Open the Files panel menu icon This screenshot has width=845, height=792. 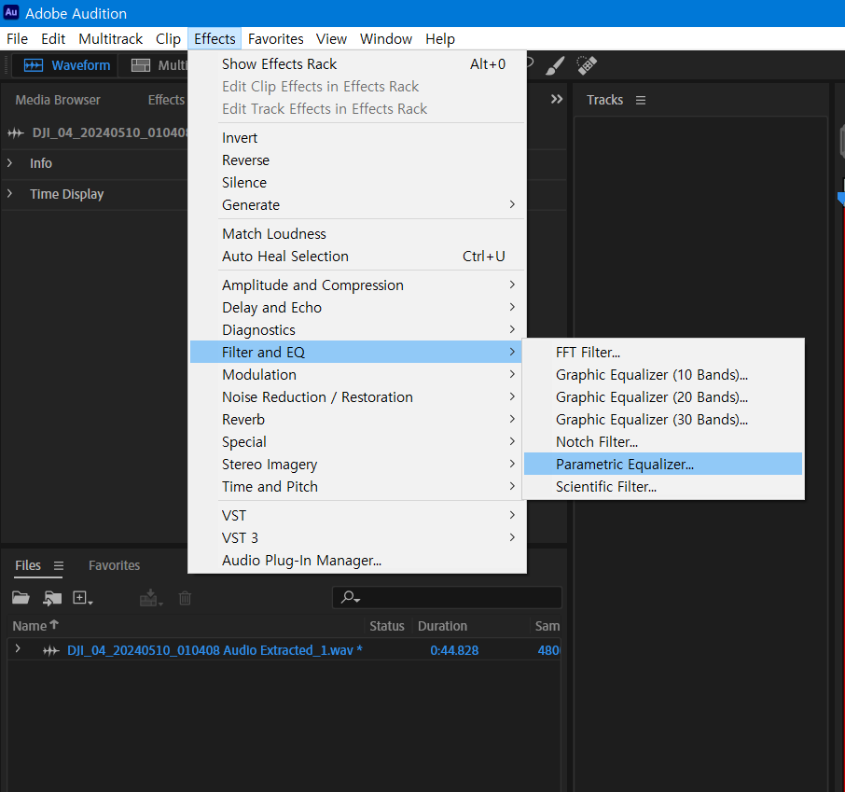(x=59, y=565)
